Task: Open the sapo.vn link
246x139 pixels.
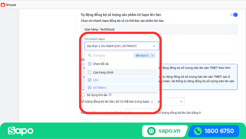Action: coord(170,131)
